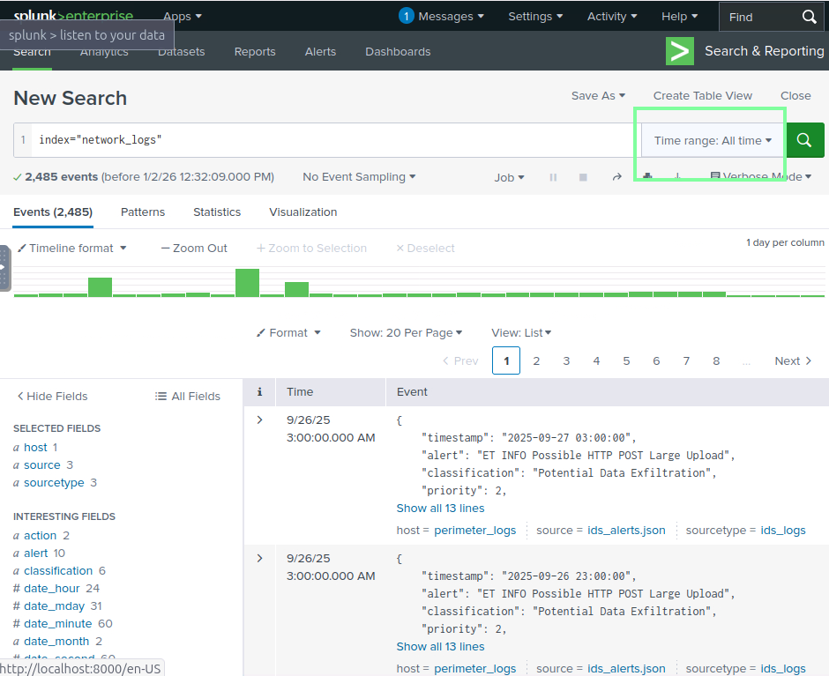The height and width of the screenshot is (676, 829).
Task: Open the All Fields list
Action: tap(188, 397)
